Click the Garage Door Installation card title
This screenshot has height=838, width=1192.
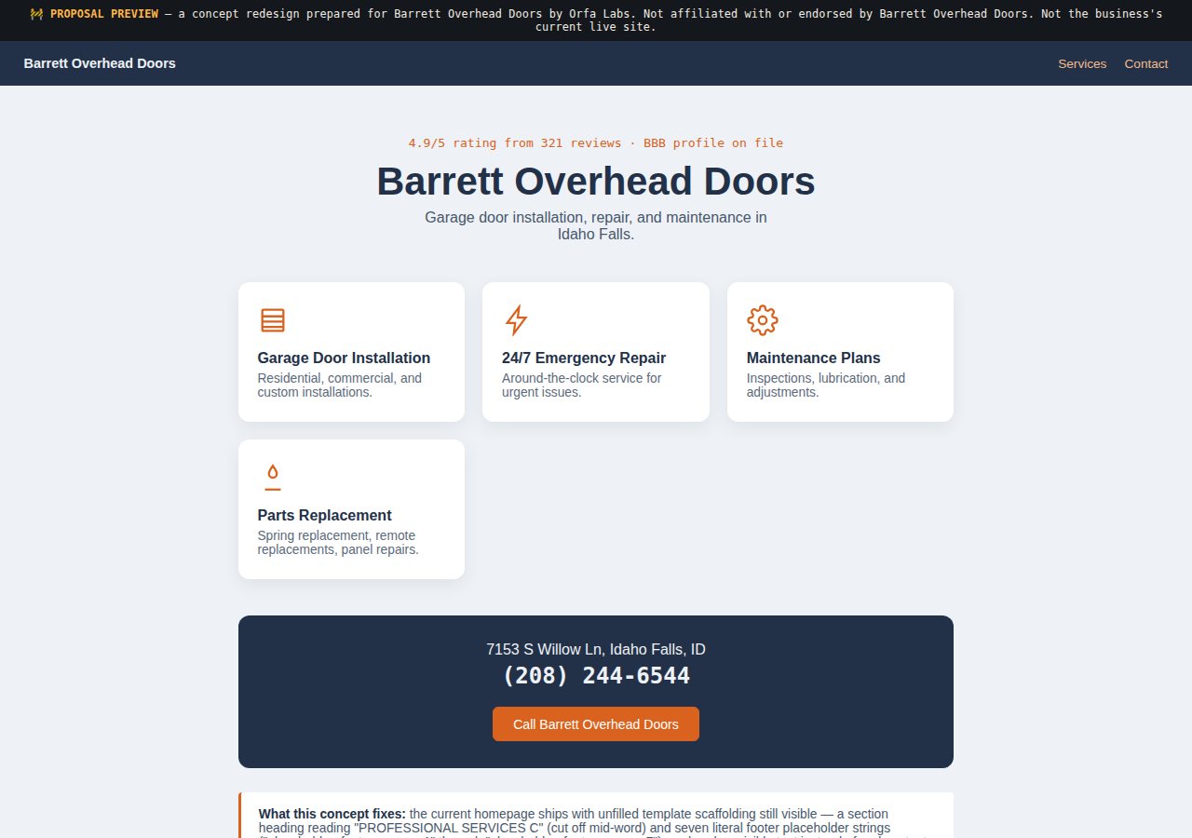point(344,358)
